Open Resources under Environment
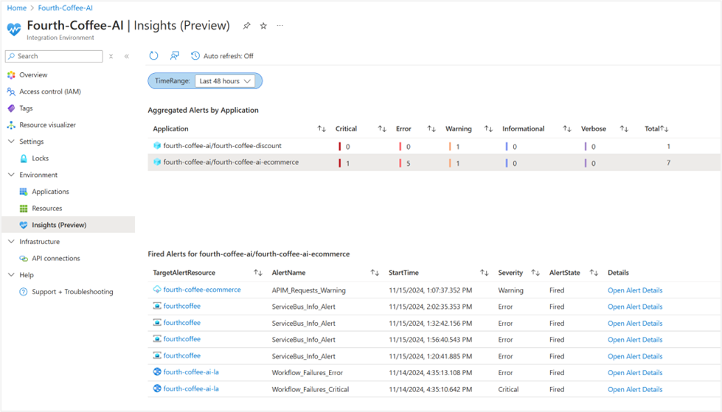The image size is (722, 412). pos(47,209)
